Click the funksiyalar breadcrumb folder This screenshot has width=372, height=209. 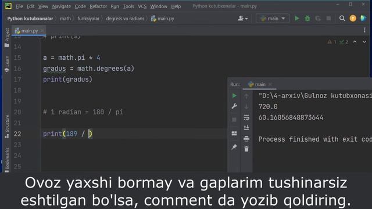click(x=88, y=19)
